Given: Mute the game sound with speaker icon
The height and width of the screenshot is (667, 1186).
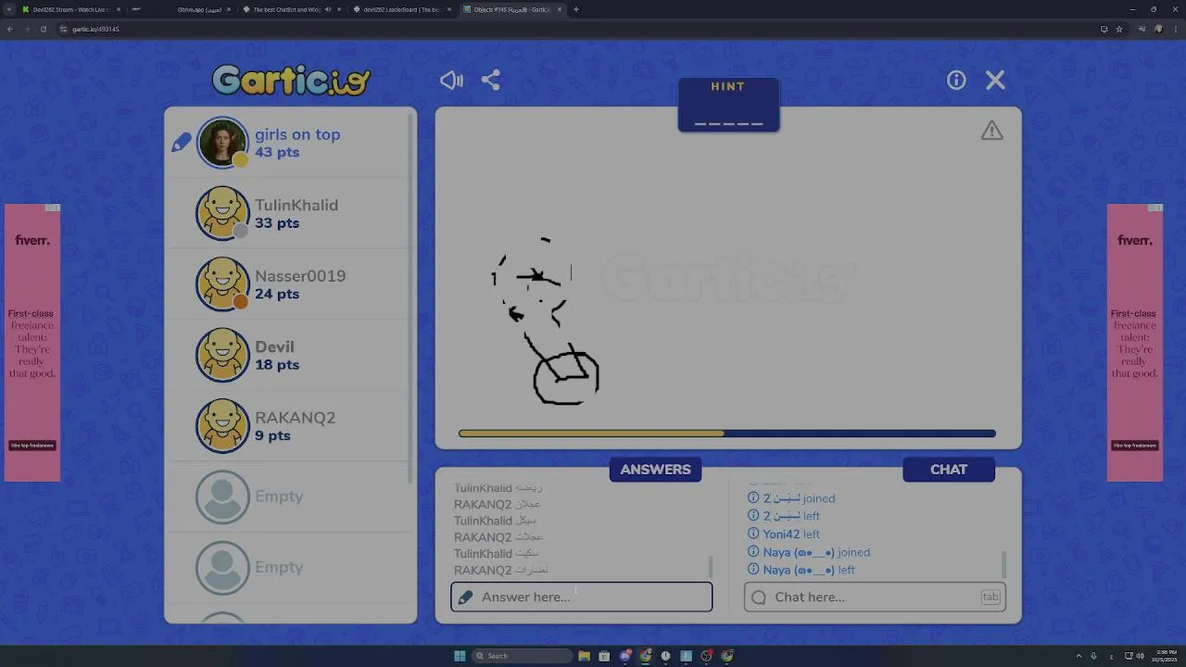Looking at the screenshot, I should pyautogui.click(x=451, y=81).
